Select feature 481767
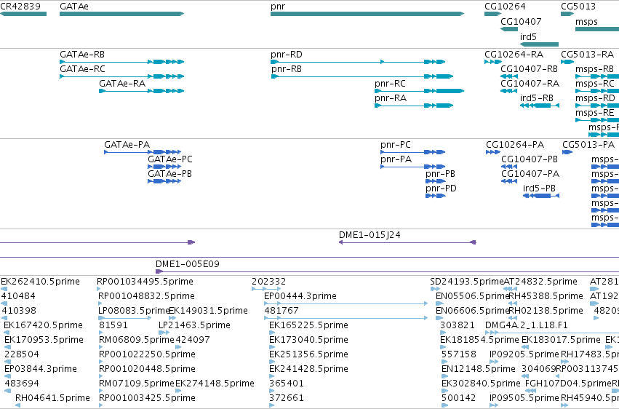 346,318
